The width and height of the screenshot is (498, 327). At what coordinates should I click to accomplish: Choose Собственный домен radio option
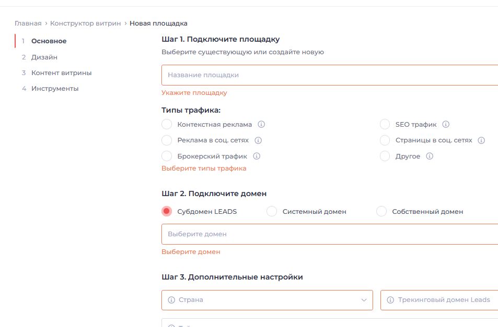[381, 212]
